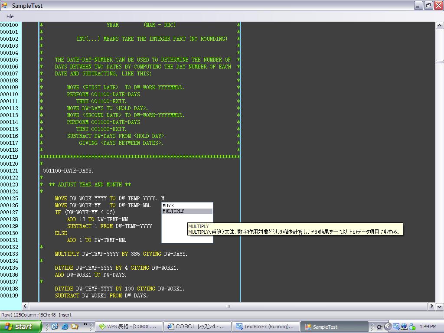
Task: Expand the hidden system tray icons chevron
Action: (387, 326)
